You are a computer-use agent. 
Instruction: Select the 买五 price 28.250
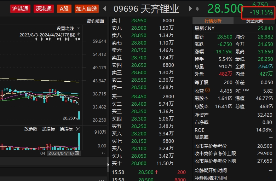[x=139, y=126]
